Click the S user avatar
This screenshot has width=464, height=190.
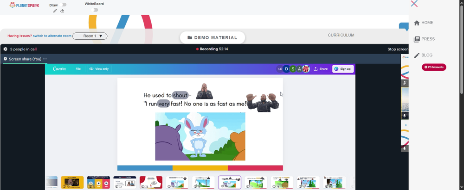(x=293, y=69)
